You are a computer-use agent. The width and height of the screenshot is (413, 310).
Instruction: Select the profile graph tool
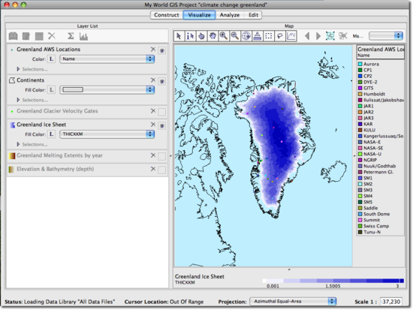click(x=291, y=36)
